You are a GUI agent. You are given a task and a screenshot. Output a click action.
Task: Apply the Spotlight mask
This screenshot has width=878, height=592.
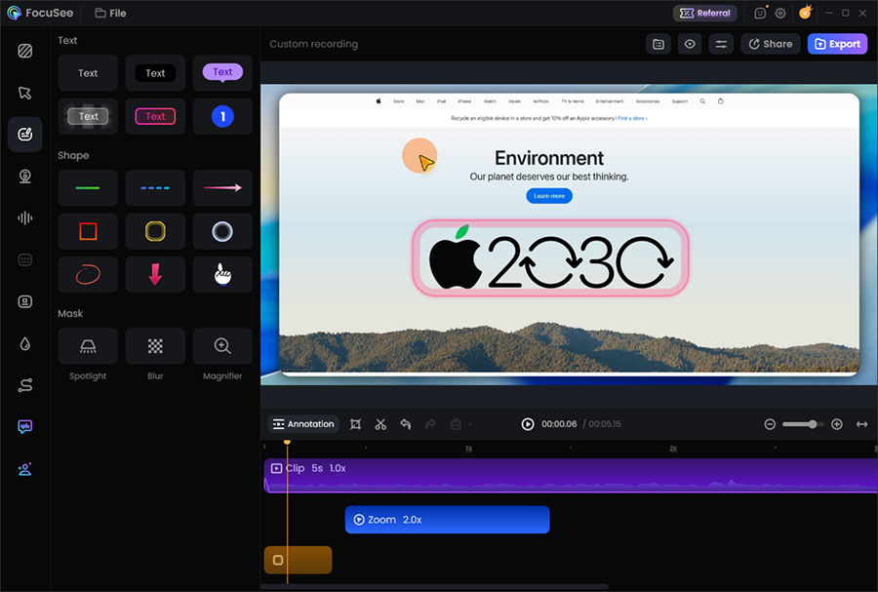[x=88, y=346]
